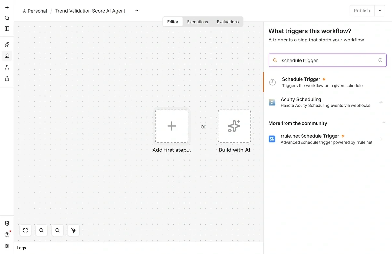Screen dimensions: 392x254
Task: Open search from the left sidebar
Action: tap(7, 18)
